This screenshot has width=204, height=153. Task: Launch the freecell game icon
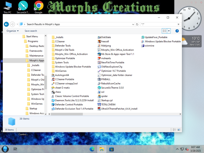pyautogui.click(x=99, y=42)
